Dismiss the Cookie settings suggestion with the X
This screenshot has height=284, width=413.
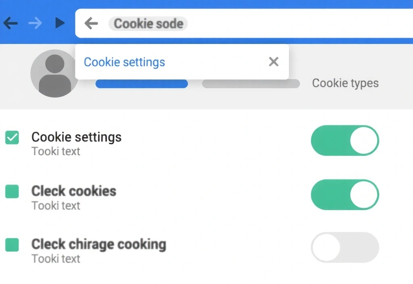273,62
